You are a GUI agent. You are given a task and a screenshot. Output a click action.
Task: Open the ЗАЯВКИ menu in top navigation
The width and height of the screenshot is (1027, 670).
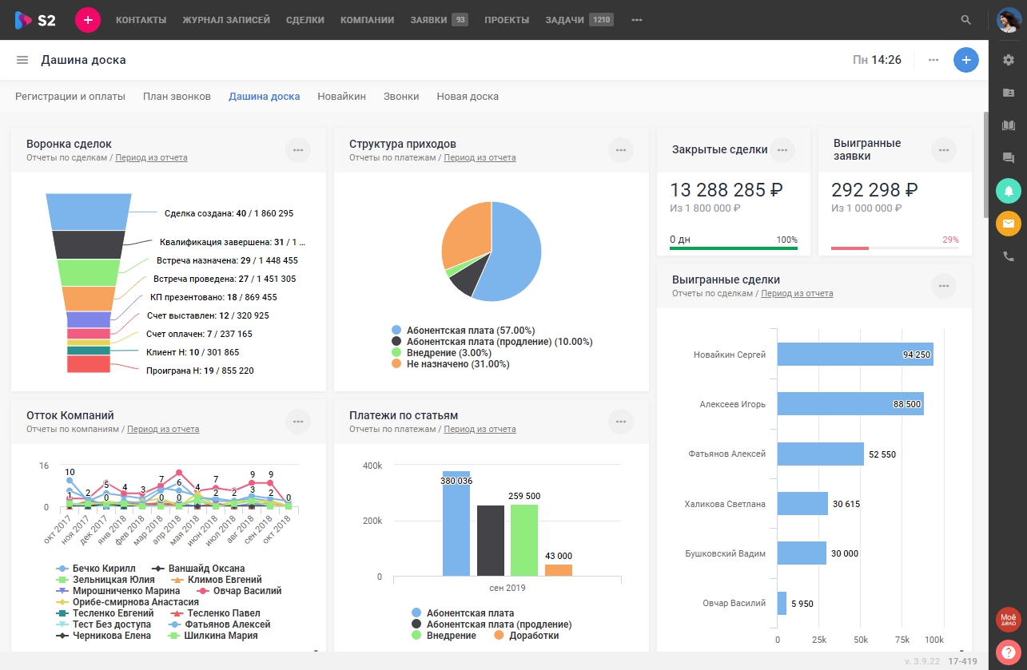[x=429, y=20]
